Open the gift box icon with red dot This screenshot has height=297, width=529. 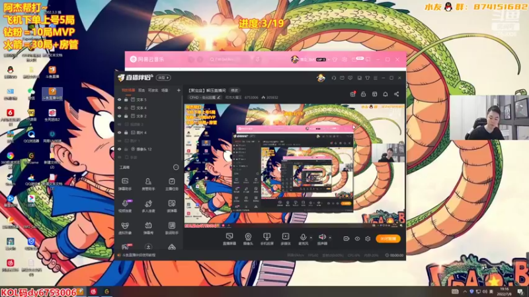352,94
